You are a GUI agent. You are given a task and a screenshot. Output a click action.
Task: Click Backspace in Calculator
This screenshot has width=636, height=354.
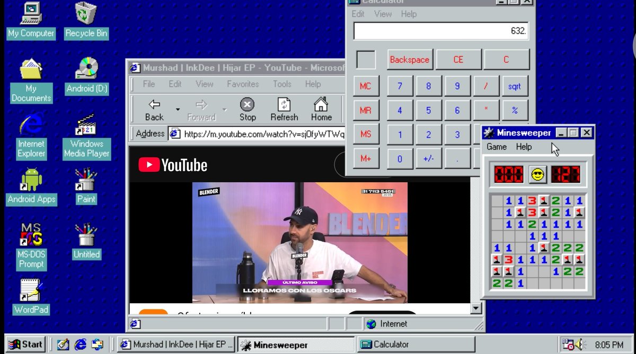(409, 60)
